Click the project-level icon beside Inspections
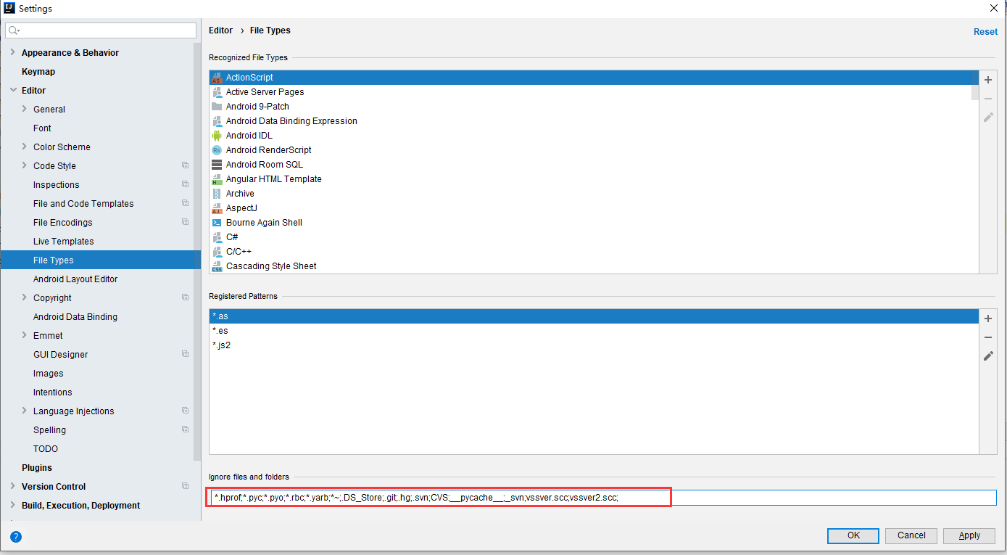Image resolution: width=1007 pixels, height=555 pixels. 185,184
